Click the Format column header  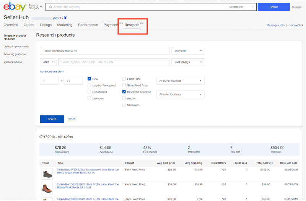tap(129, 163)
